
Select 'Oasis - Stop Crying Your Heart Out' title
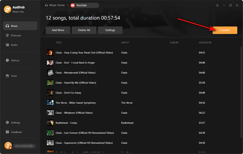point(84,53)
